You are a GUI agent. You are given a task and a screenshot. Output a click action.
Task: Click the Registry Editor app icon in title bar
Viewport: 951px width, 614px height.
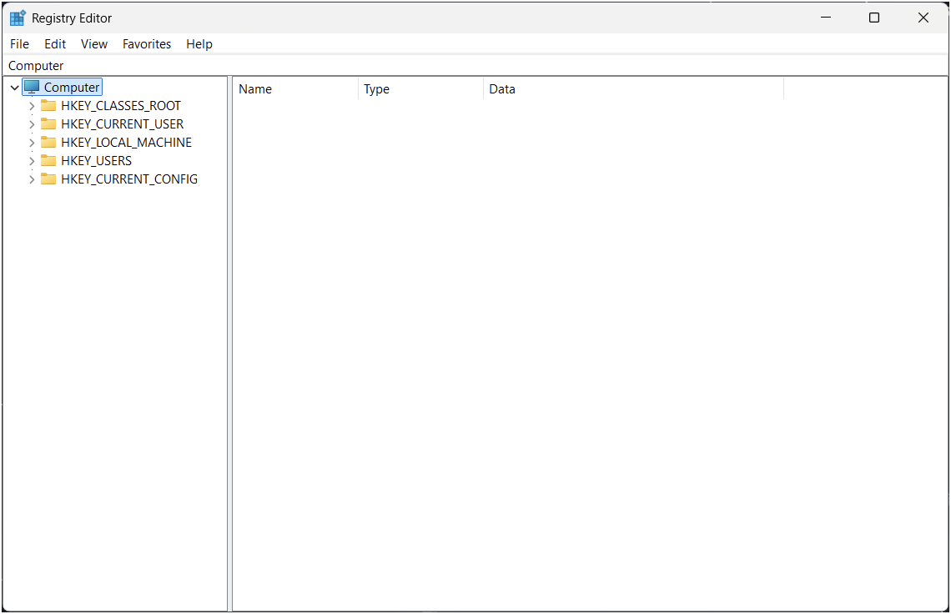[18, 18]
